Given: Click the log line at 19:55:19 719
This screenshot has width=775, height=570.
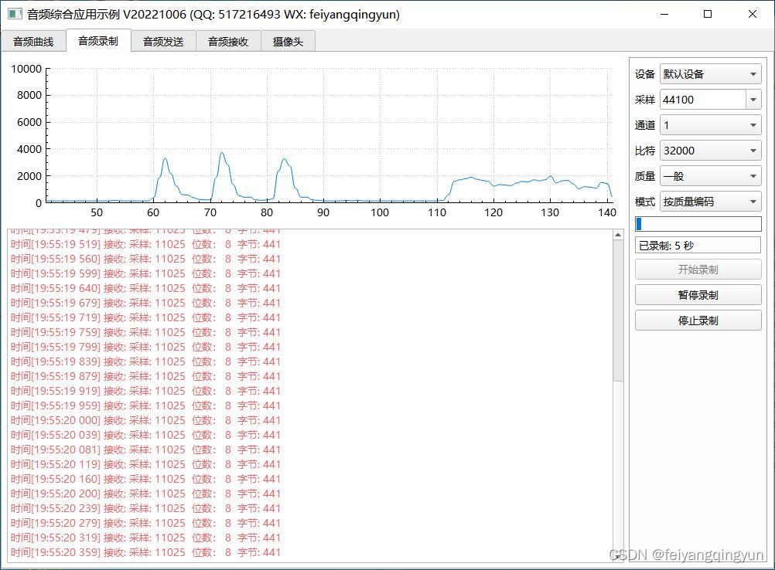Looking at the screenshot, I should point(146,317).
